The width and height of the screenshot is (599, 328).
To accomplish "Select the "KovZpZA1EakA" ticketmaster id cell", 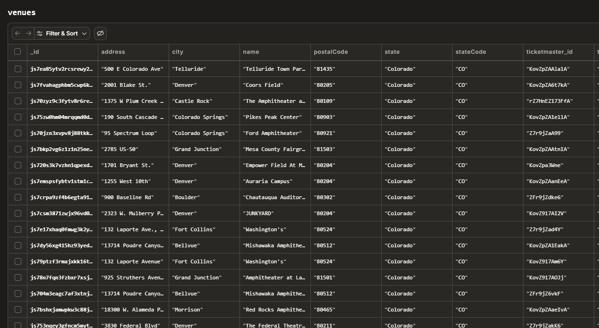I will point(558,245).
